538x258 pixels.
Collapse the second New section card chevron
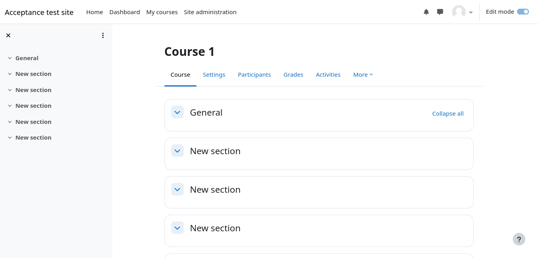(177, 189)
